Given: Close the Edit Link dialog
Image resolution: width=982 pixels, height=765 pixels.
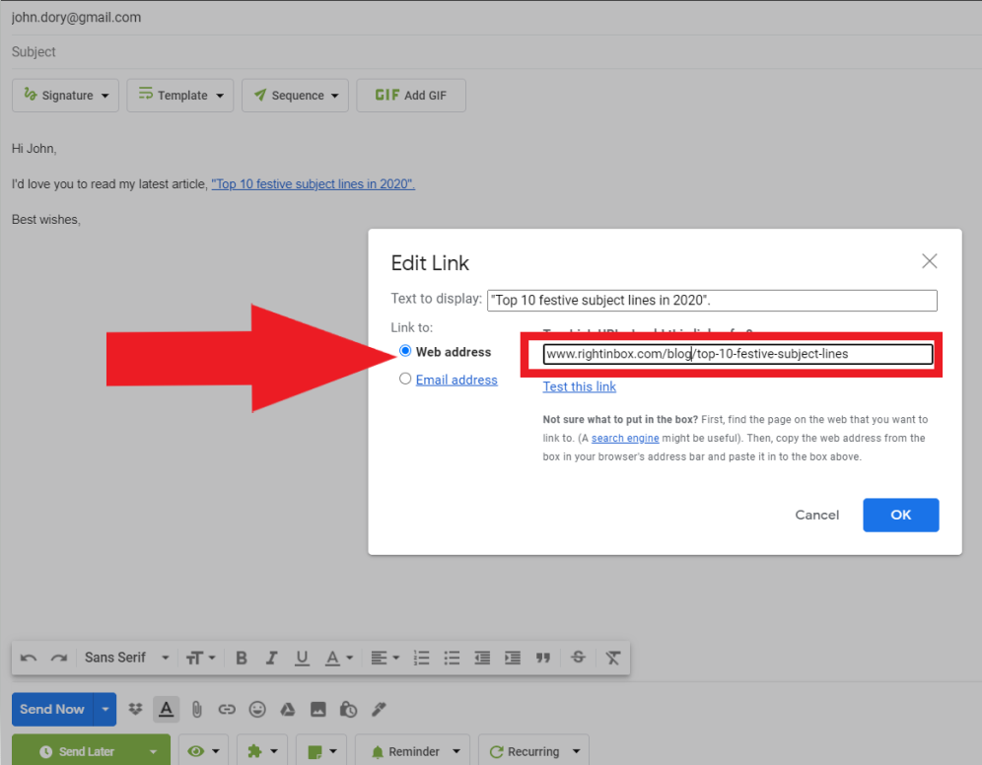Looking at the screenshot, I should (930, 261).
